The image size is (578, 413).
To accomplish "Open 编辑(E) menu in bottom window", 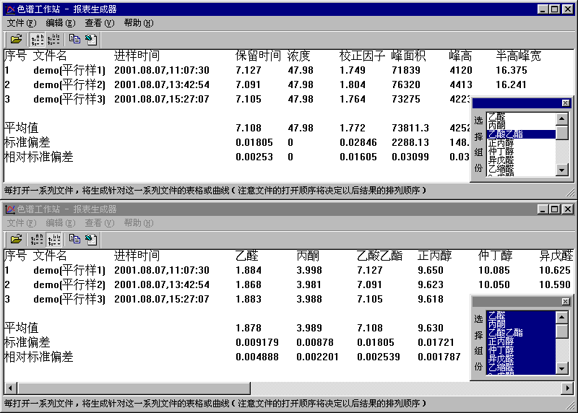I will tap(61, 223).
